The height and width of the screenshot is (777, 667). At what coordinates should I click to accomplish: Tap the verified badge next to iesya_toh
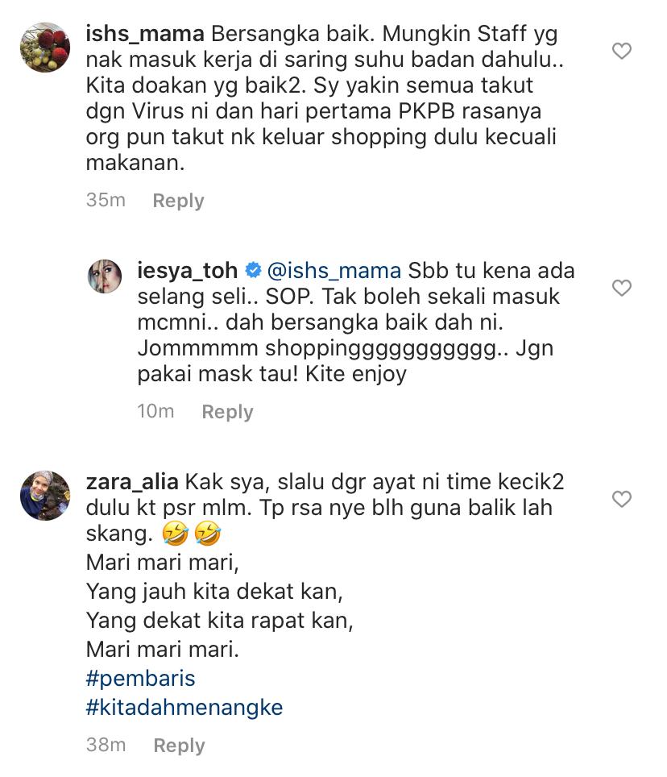[253, 270]
